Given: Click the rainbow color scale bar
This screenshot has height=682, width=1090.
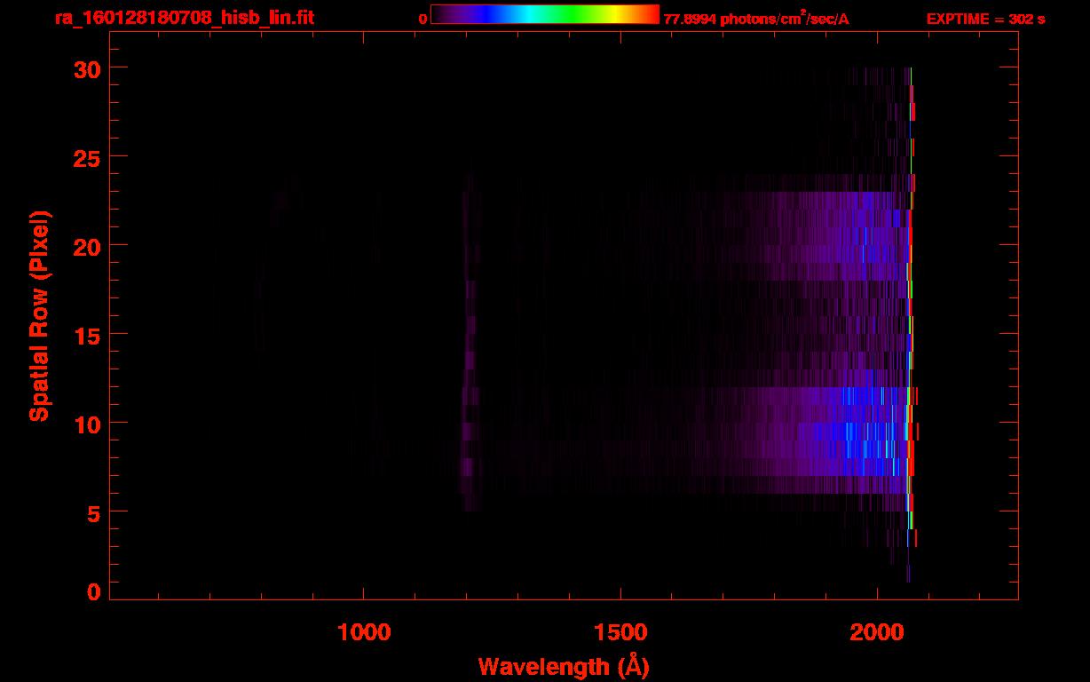Looking at the screenshot, I should tap(545, 15).
